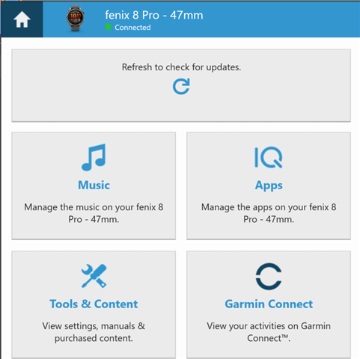Click 'Manage the apps on your fenix' description

pos(269,213)
